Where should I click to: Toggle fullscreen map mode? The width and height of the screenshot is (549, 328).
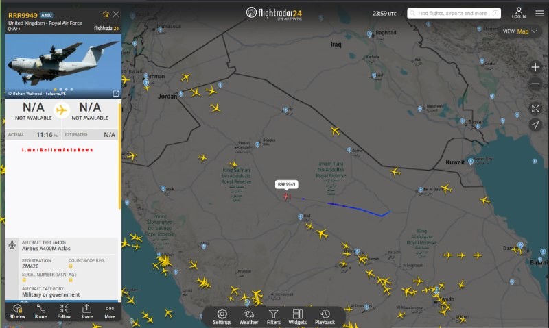click(535, 108)
